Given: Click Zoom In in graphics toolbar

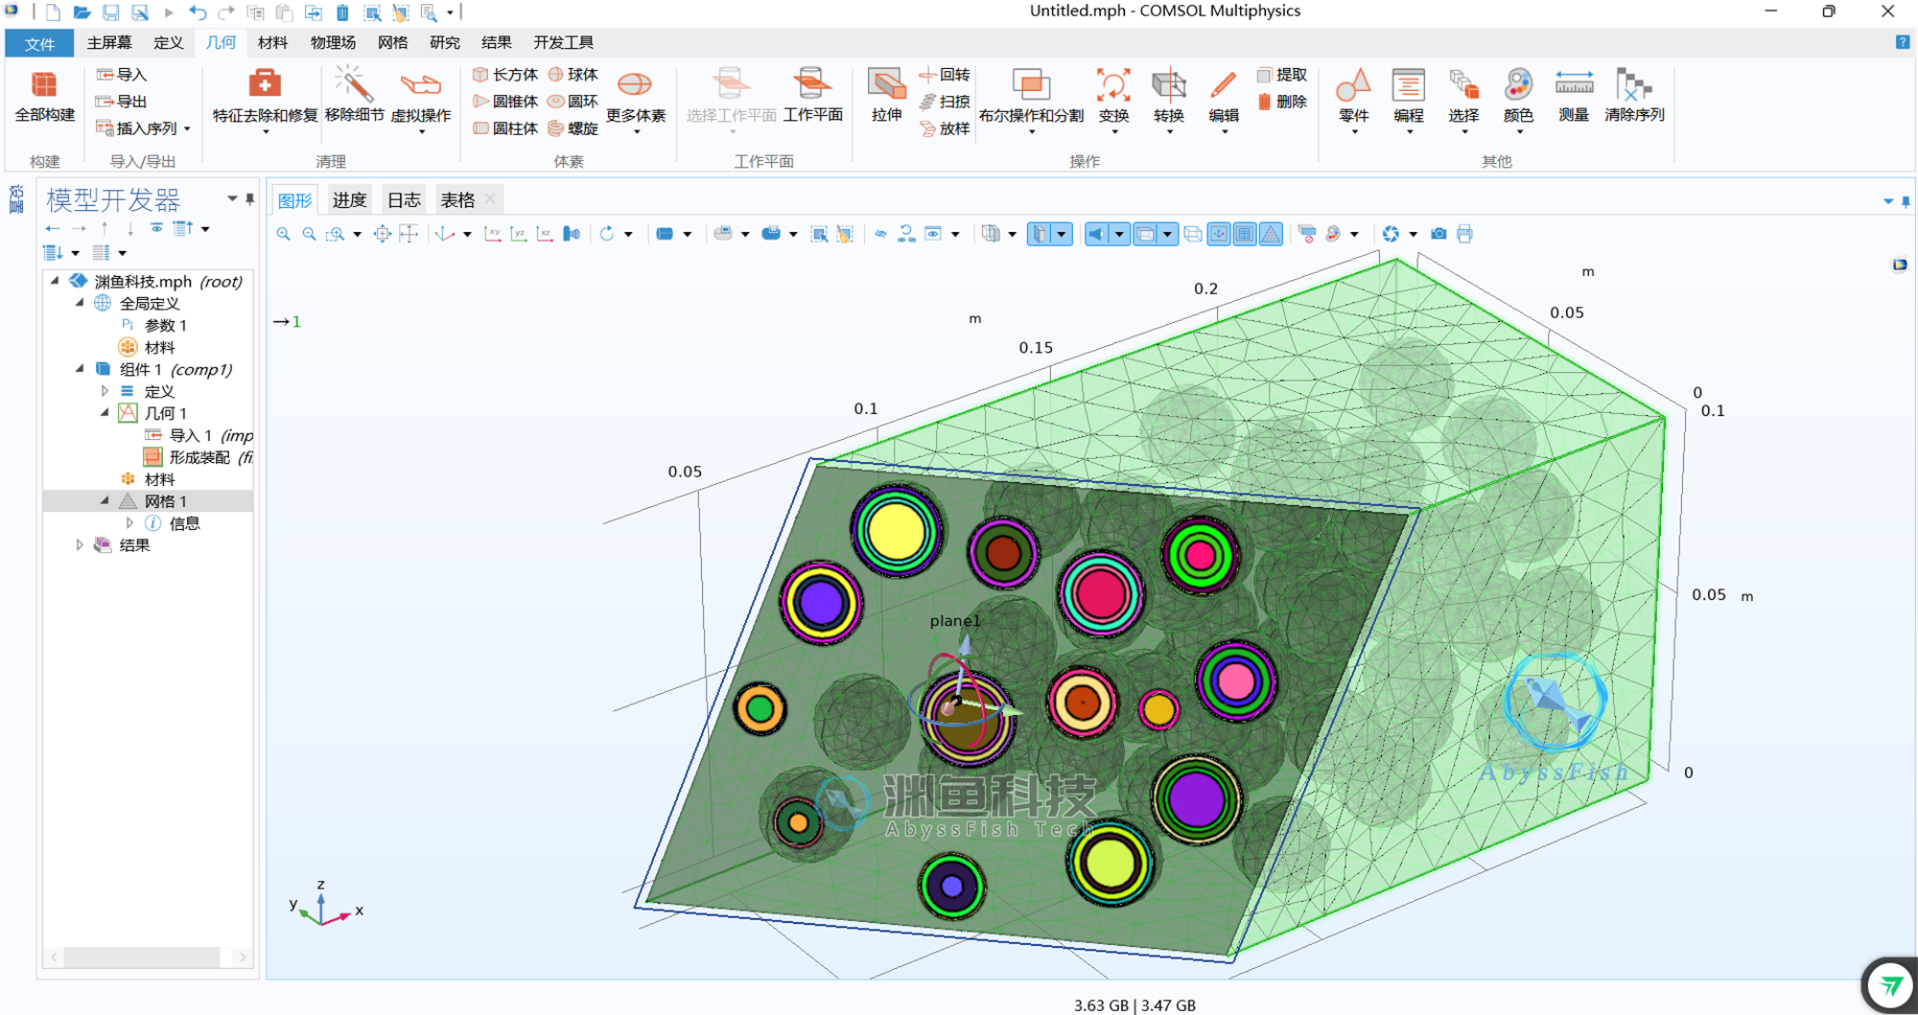Looking at the screenshot, I should pos(283,234).
